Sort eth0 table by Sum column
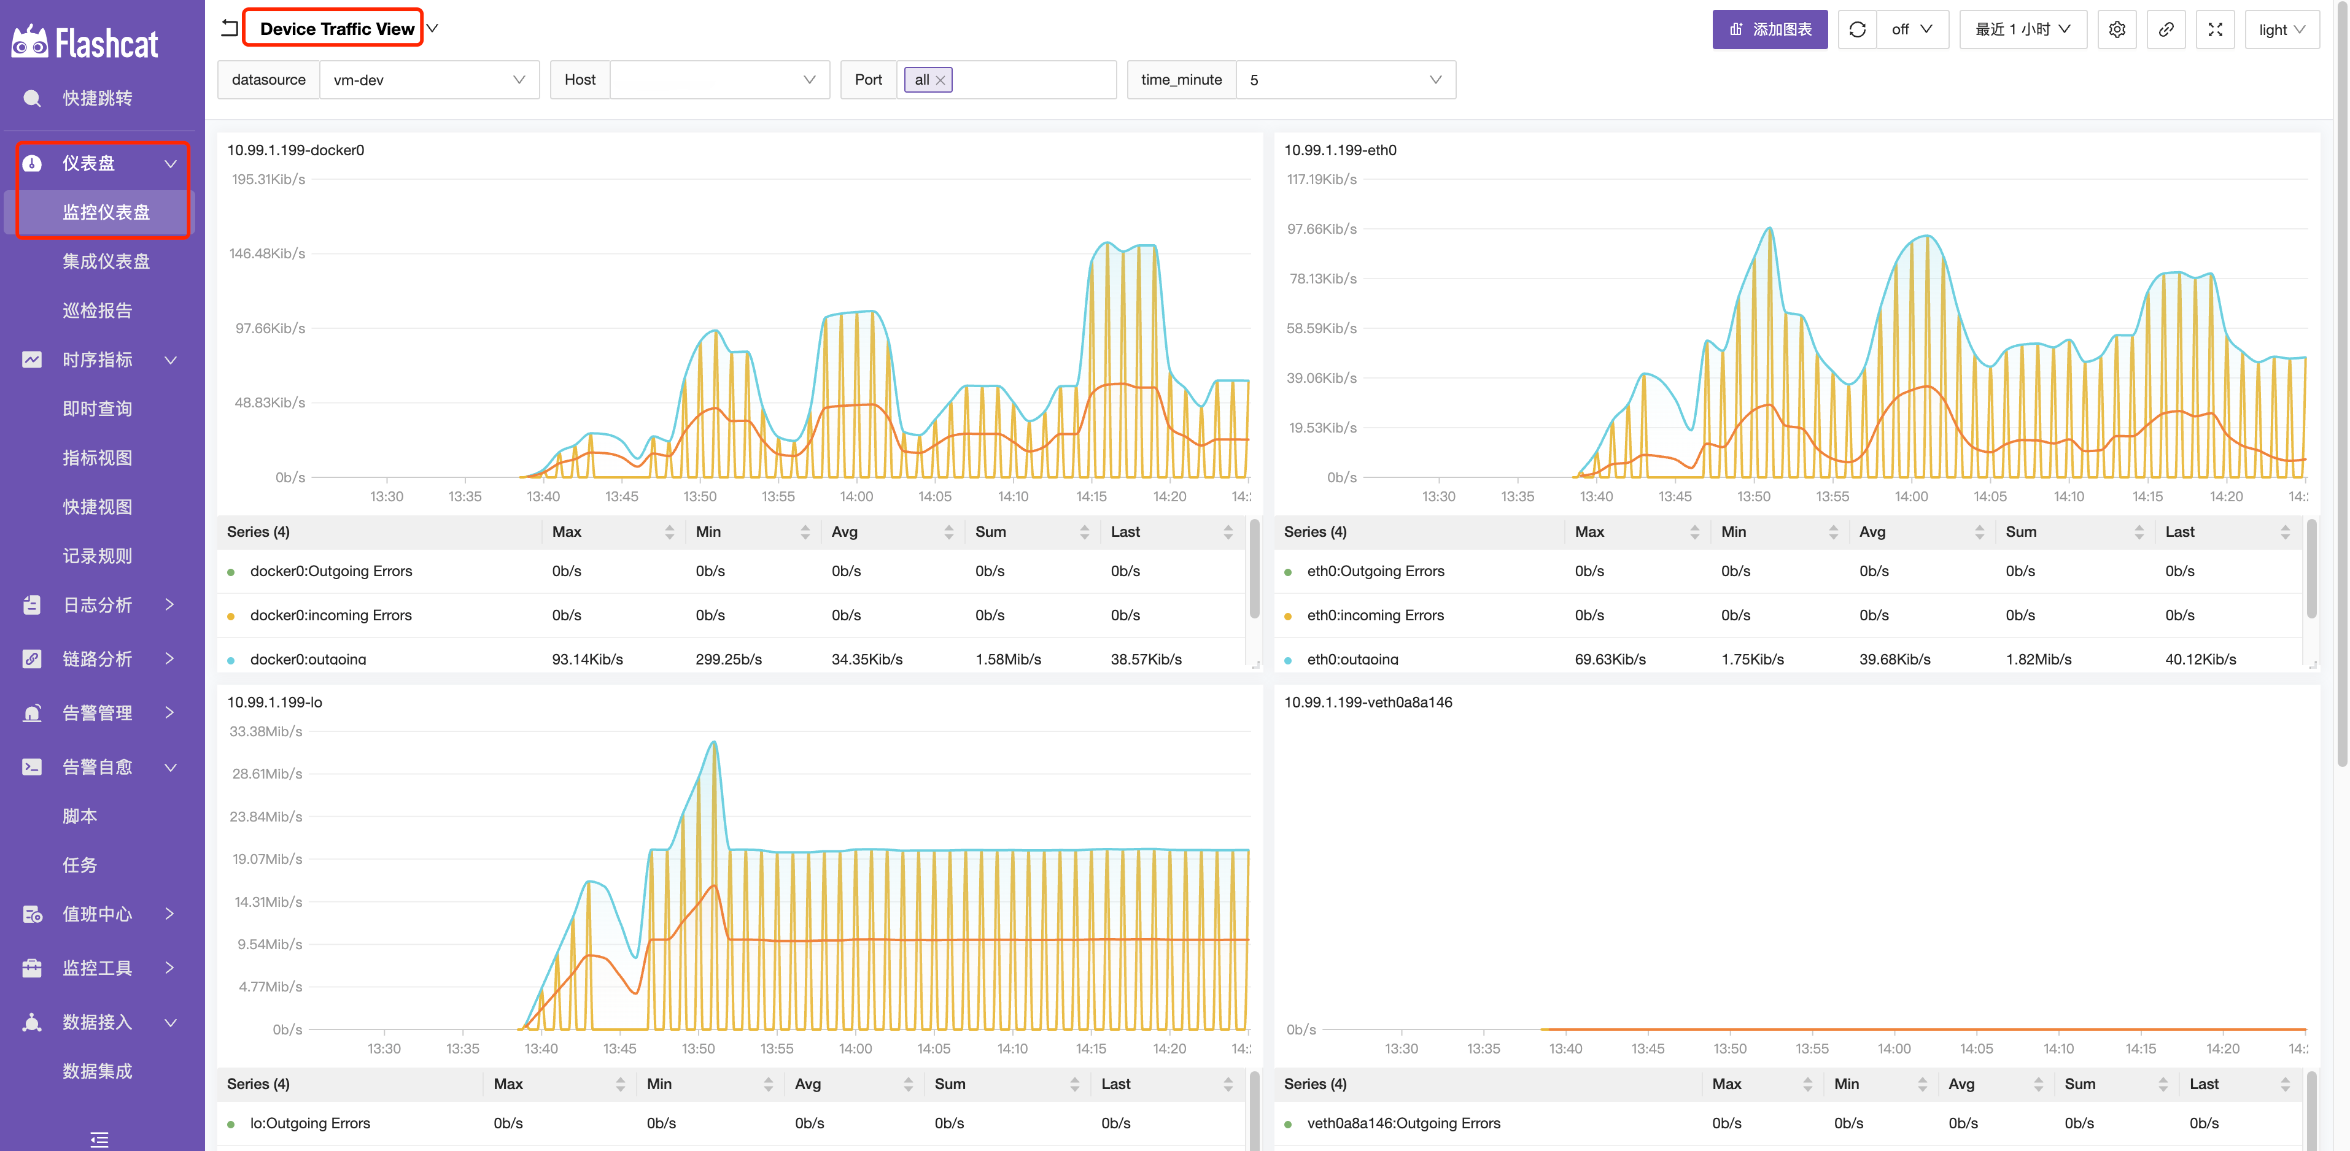 coord(2139,532)
